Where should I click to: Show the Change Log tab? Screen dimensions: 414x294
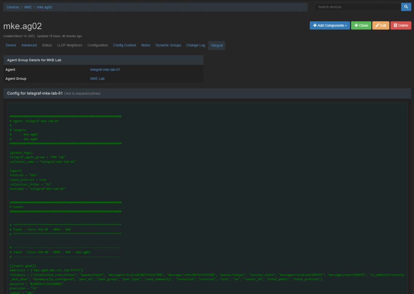[x=196, y=45]
